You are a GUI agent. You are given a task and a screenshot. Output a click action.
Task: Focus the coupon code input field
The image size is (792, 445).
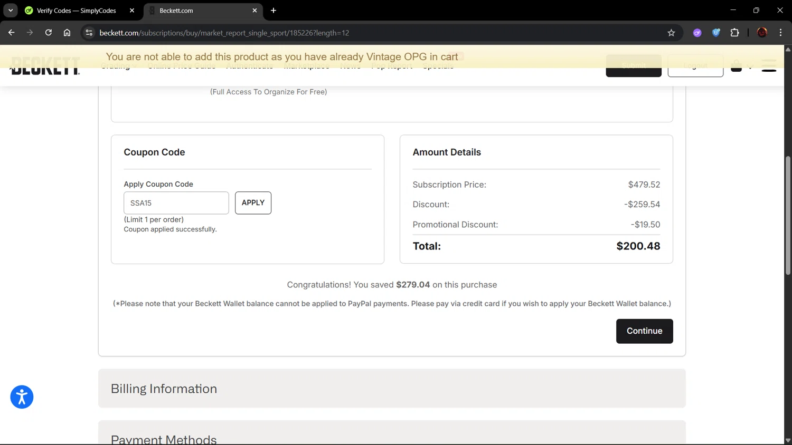coord(176,203)
